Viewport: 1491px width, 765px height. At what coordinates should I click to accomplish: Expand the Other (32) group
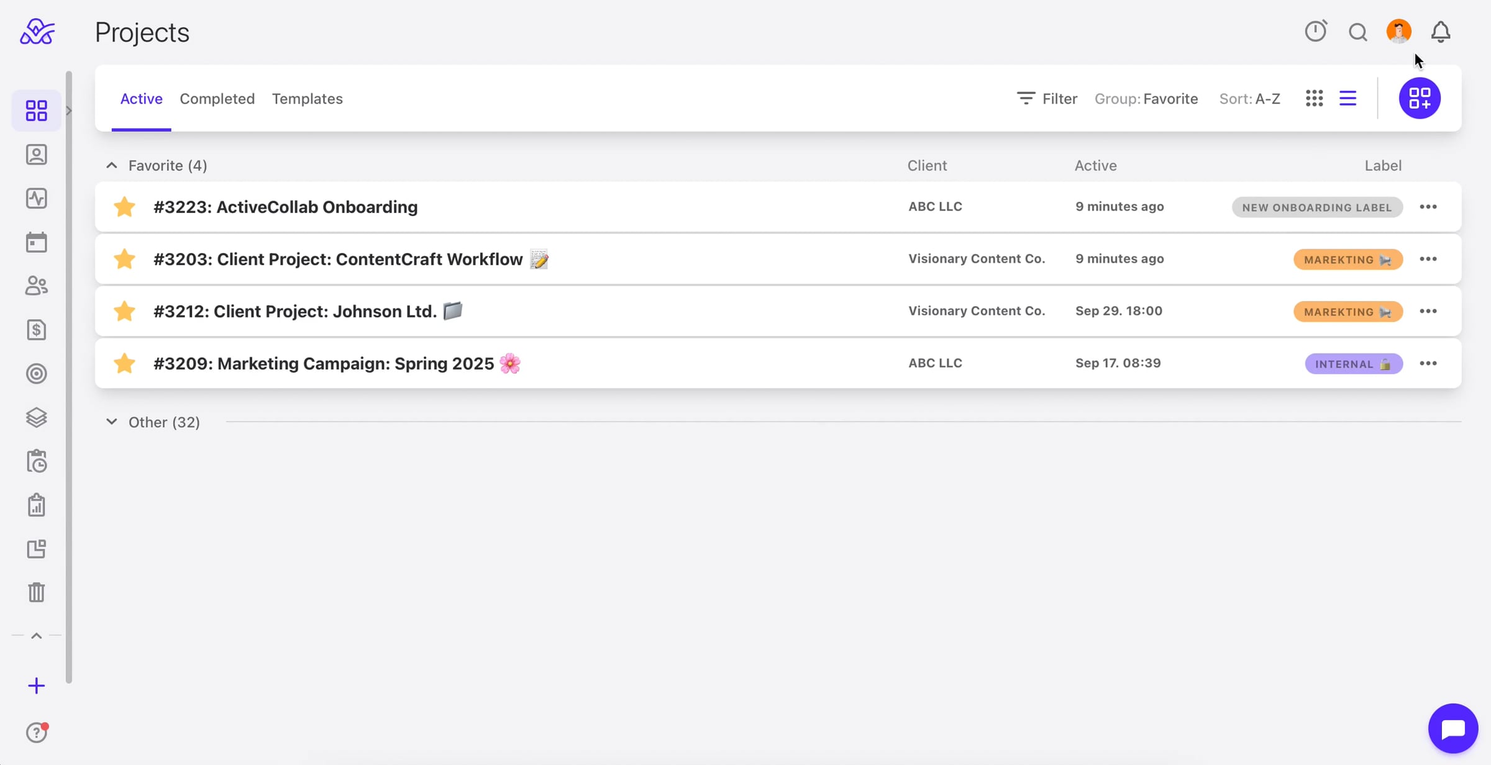click(x=111, y=422)
